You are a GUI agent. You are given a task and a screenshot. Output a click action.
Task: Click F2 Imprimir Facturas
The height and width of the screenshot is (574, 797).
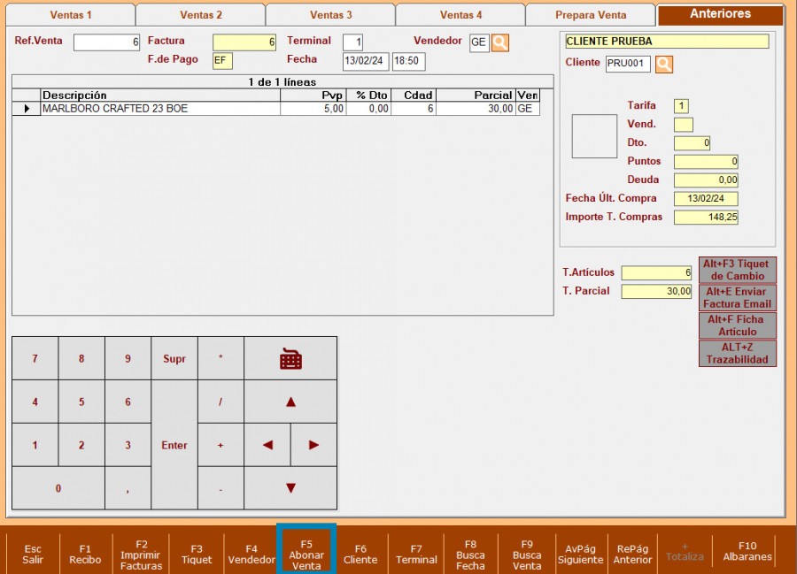141,554
